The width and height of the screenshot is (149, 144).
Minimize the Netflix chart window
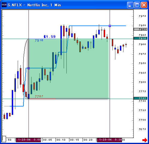[x=130, y=5]
